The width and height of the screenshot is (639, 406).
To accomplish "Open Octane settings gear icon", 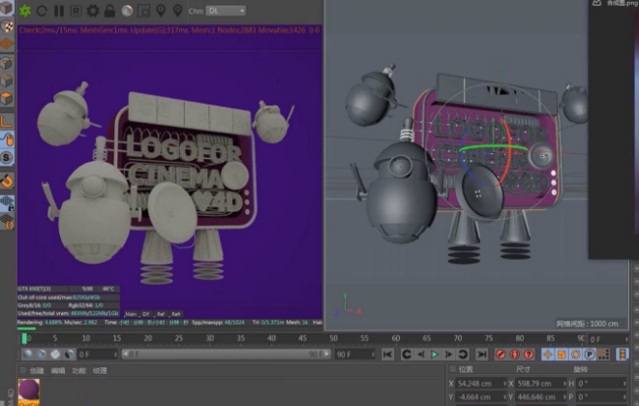I will tap(93, 12).
